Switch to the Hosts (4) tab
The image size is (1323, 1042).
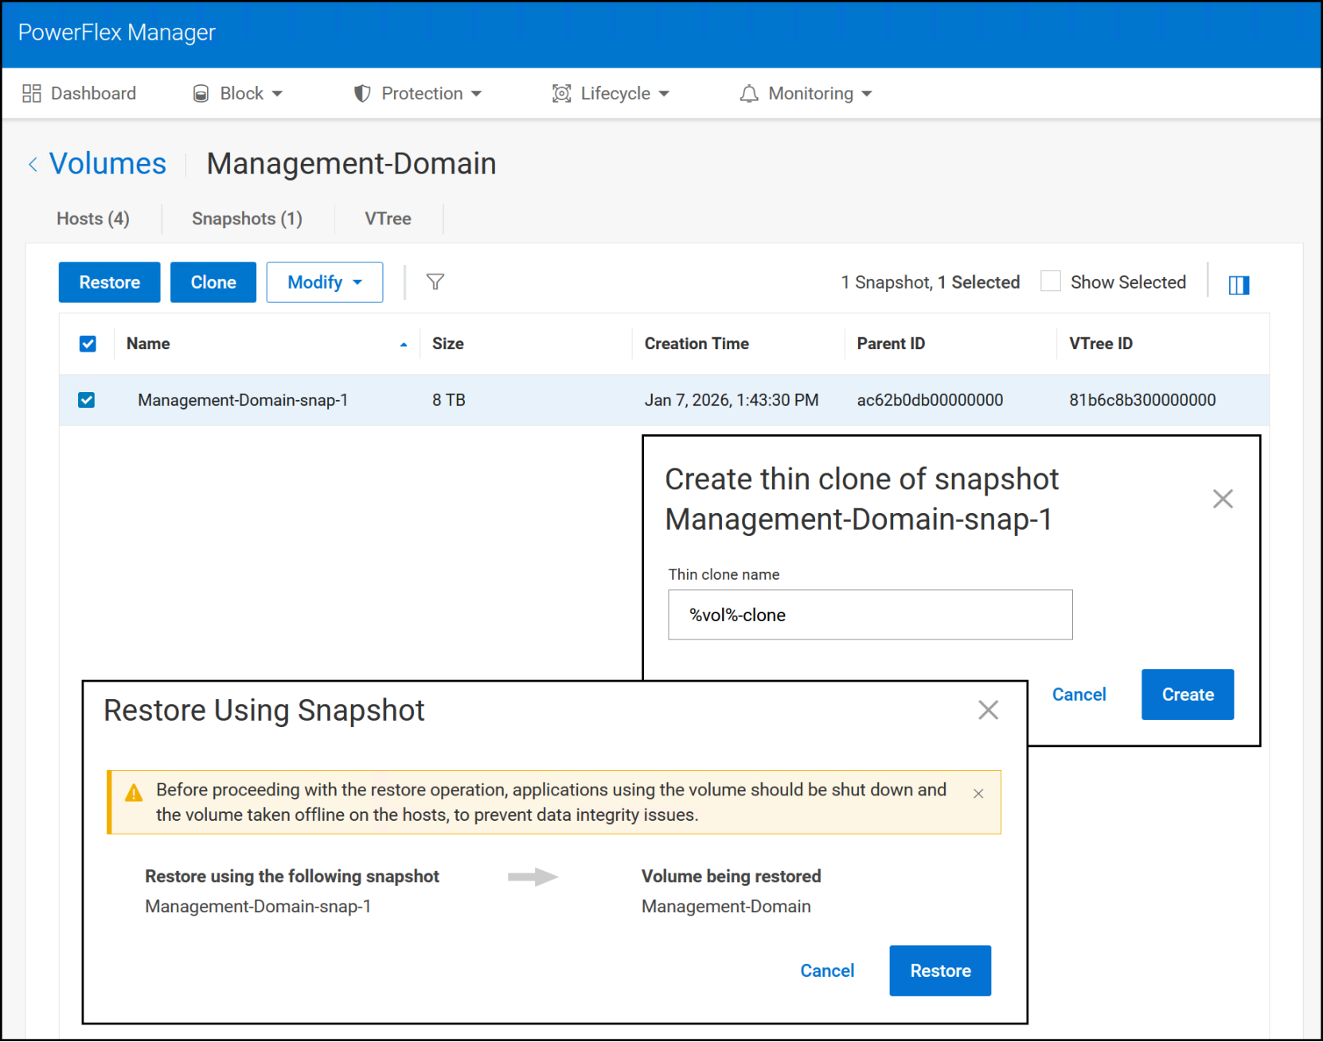point(93,219)
